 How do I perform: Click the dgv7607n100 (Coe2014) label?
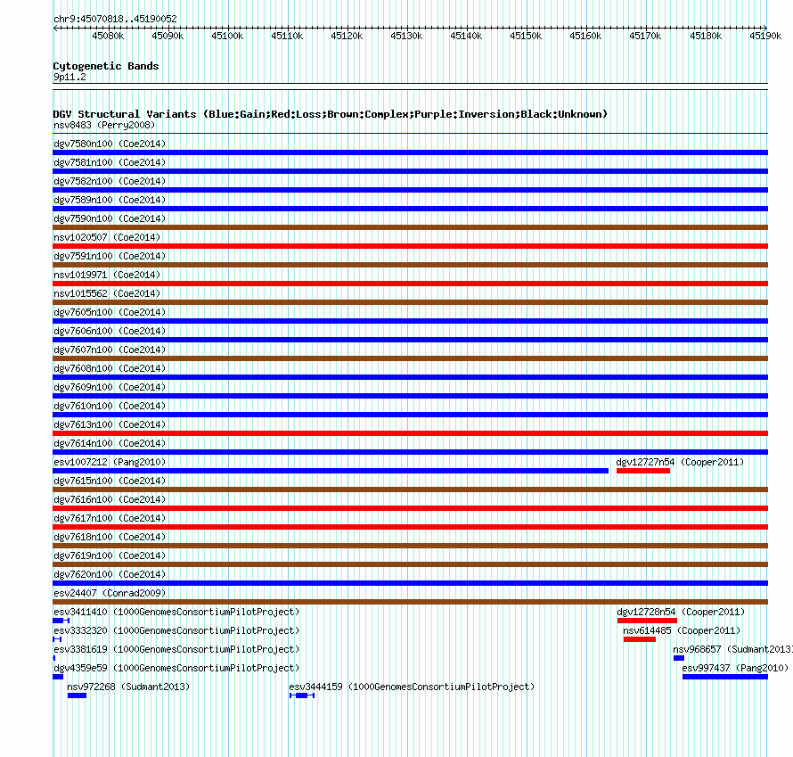tap(110, 350)
